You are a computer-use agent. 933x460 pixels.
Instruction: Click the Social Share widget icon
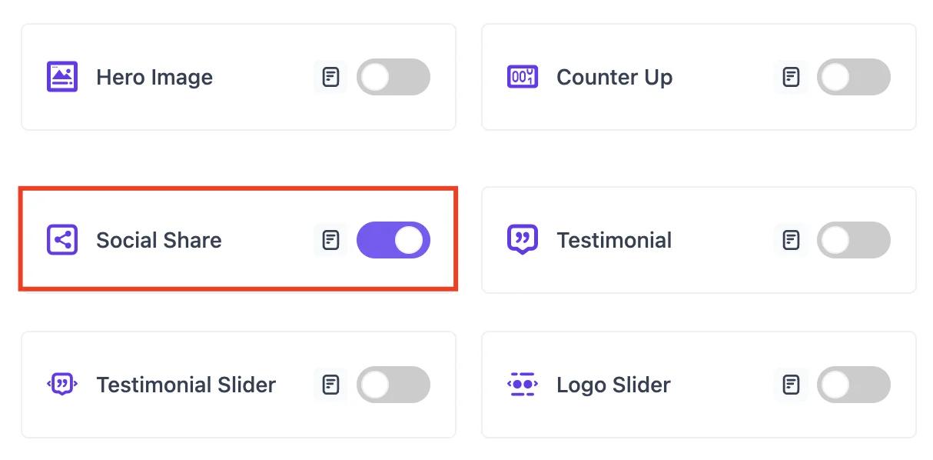click(61, 240)
